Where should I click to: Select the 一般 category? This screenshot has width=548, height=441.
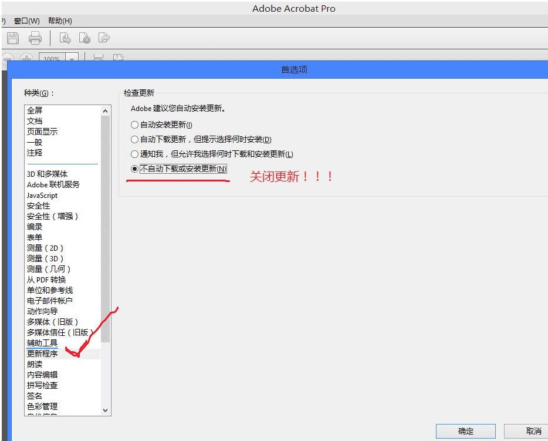[x=35, y=142]
